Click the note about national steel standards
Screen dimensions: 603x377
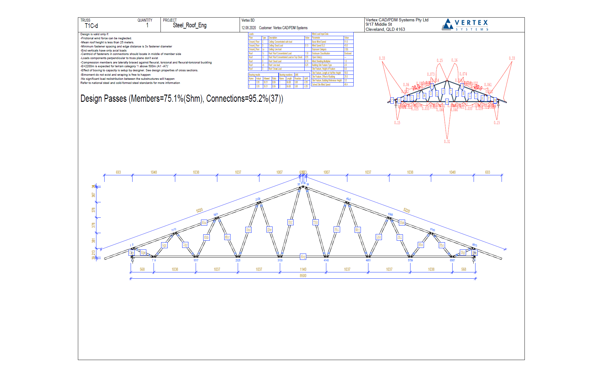130,83
